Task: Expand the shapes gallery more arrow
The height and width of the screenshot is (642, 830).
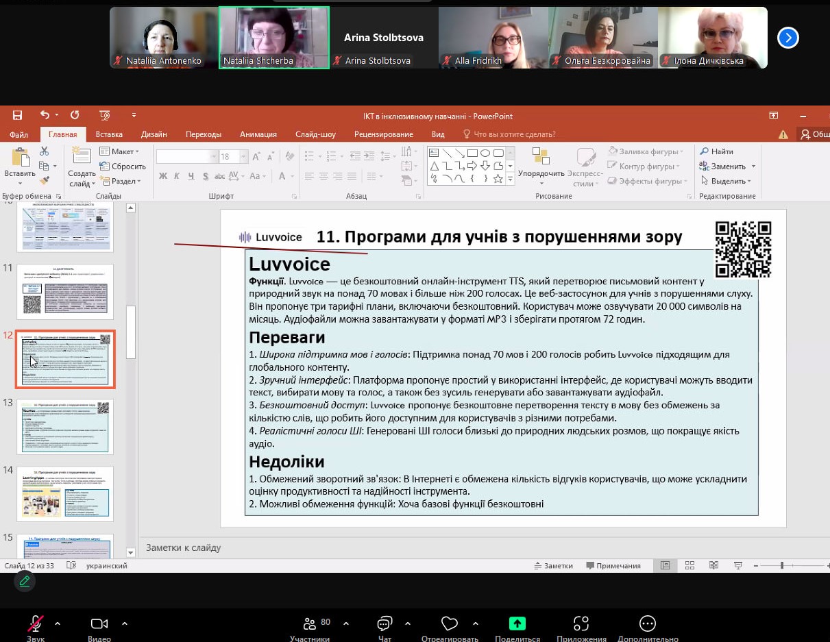Action: [x=510, y=179]
